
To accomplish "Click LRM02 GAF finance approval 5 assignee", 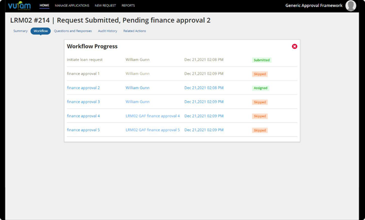I will point(152,130).
